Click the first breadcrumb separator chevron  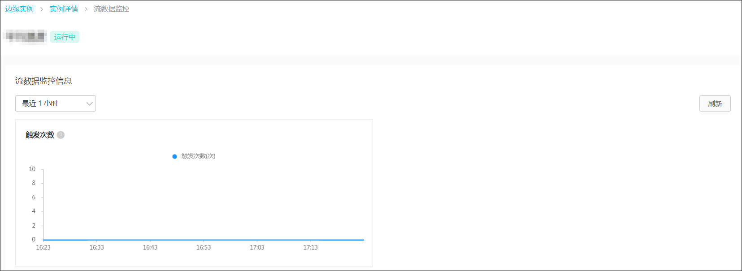(42, 9)
